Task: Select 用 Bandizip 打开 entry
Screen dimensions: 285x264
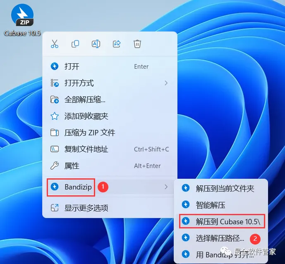Action: (x=221, y=254)
